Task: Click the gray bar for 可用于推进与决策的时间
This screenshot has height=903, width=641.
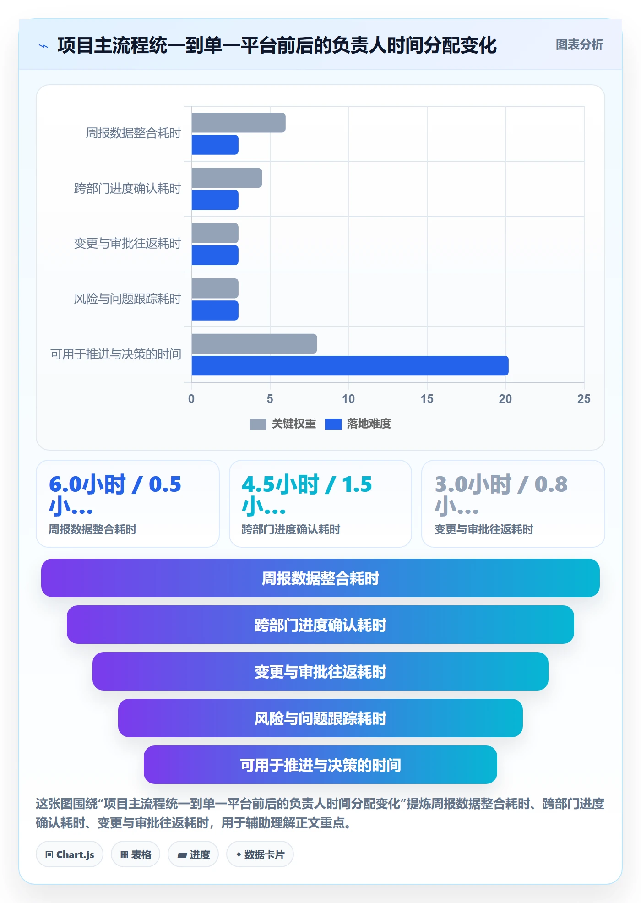Action: (x=254, y=343)
